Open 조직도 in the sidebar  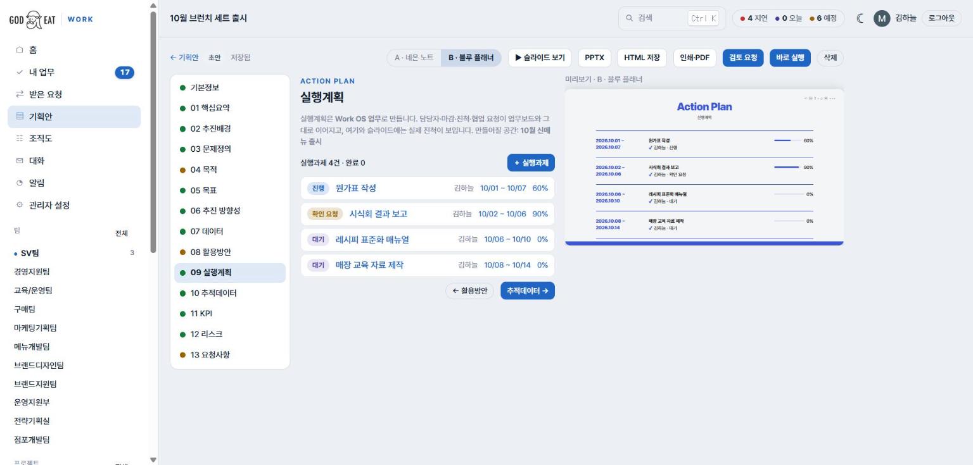tap(74, 139)
